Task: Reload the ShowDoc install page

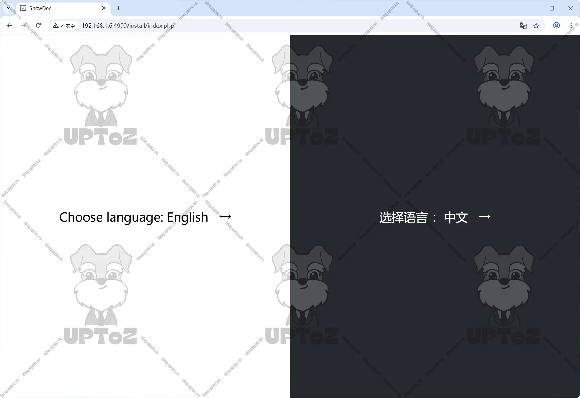Action: coord(38,26)
